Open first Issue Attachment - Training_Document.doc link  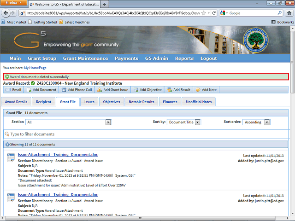58,155
